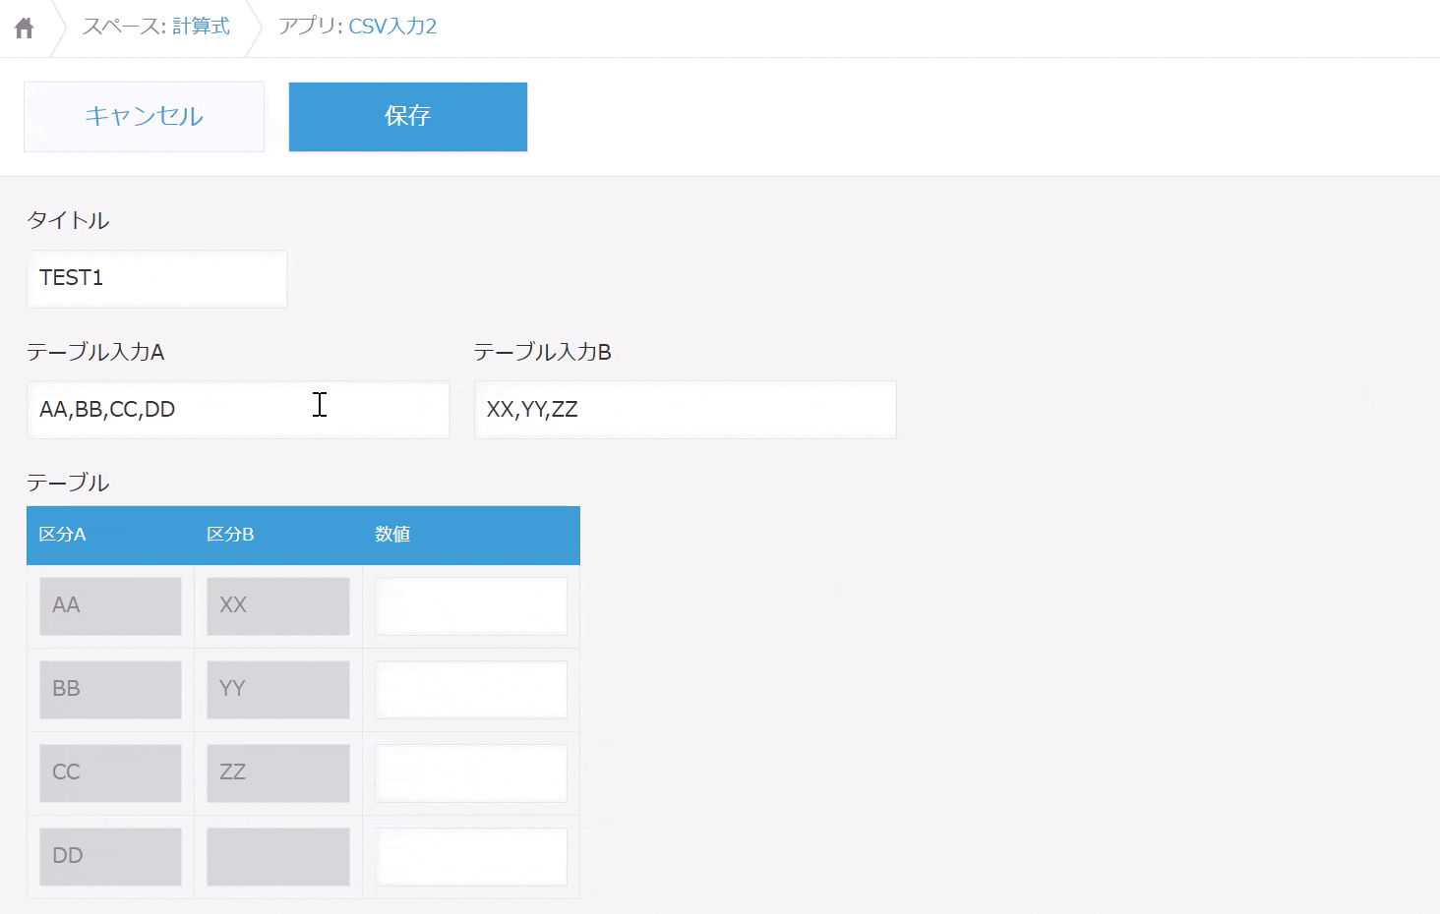Click the 数値 field in the BB row

[471, 690]
